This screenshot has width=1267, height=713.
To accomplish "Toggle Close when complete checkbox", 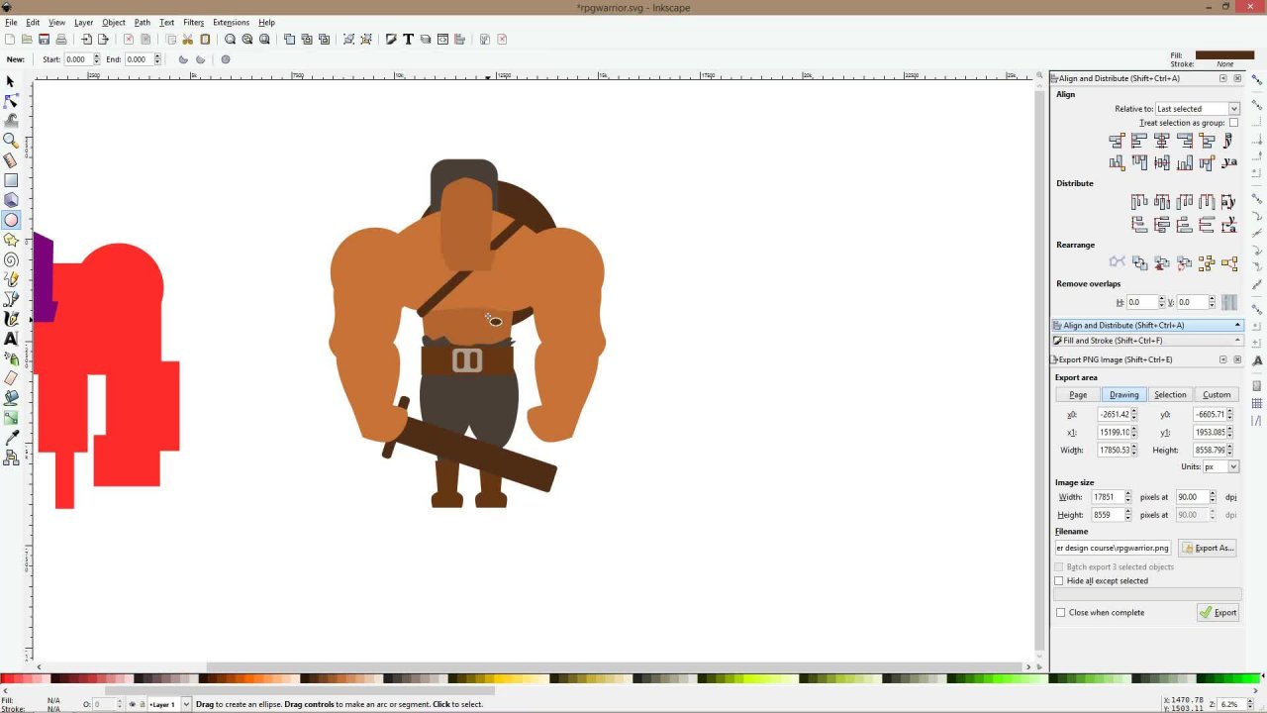I will (x=1061, y=613).
